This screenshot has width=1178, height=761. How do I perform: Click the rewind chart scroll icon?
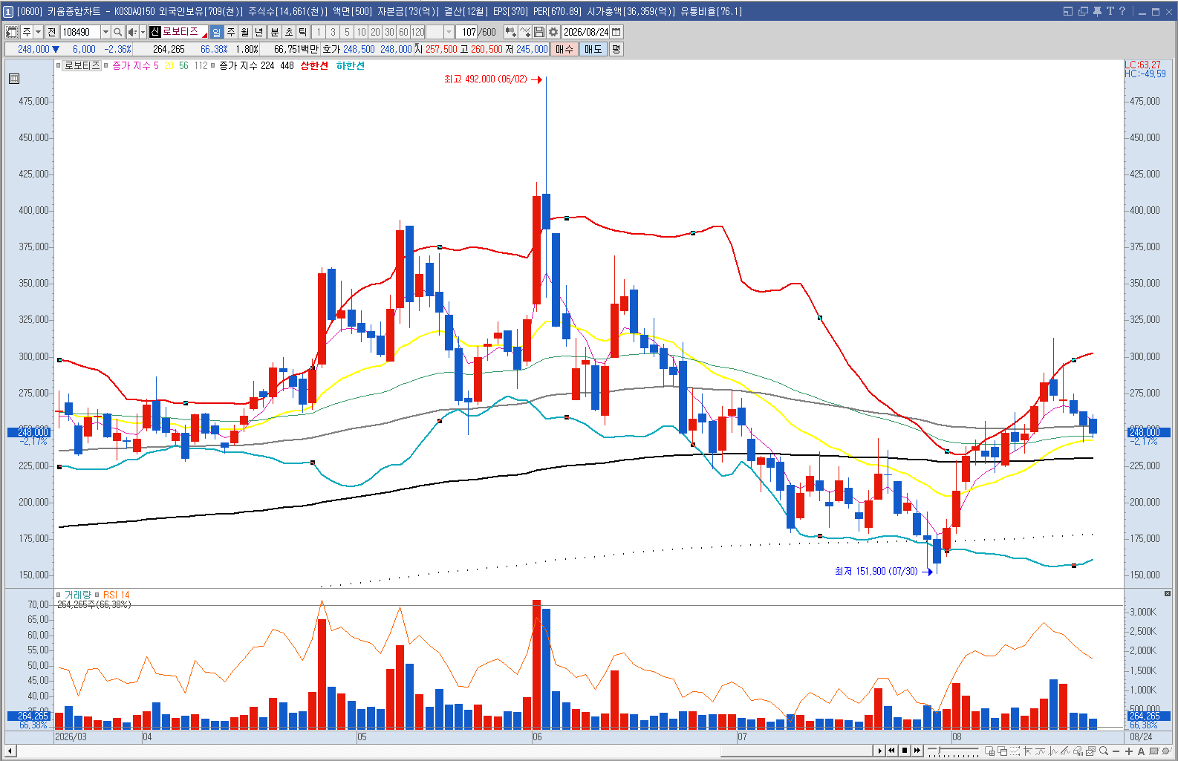[892, 751]
